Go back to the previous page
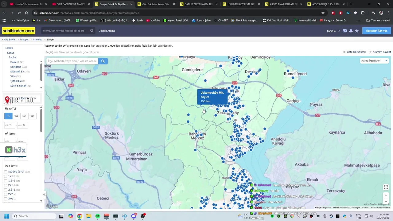Viewport: 393px width, 221px height. pyautogui.click(x=4, y=13)
